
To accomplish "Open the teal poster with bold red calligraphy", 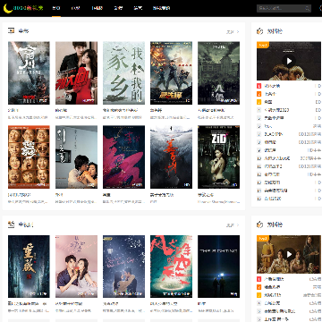I will tap(171, 267).
